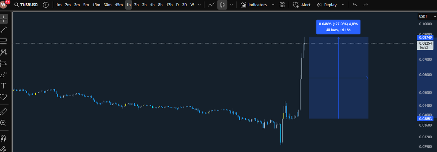Click the 0.03853 price label

[425, 119]
